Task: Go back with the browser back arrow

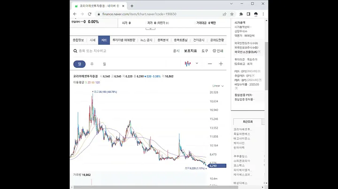Action: point(75,14)
